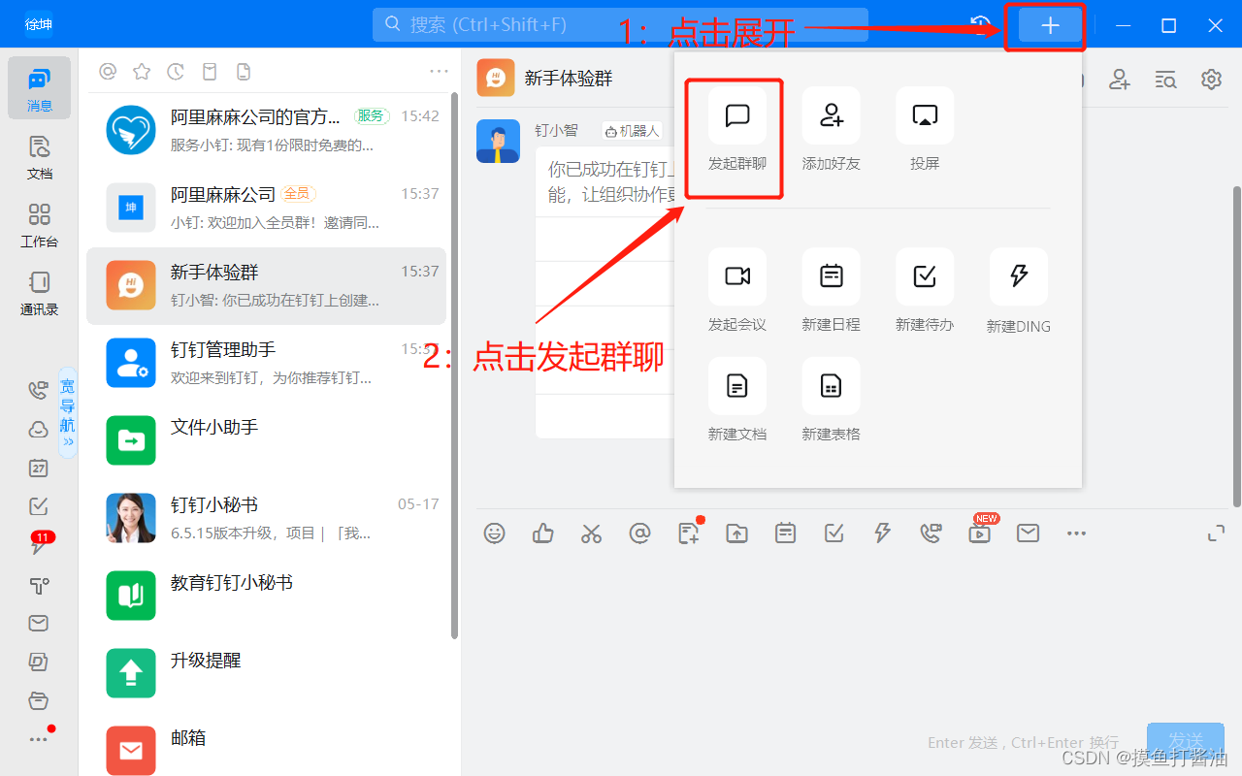The height and width of the screenshot is (776, 1242).
Task: Select 新建文档 in the popup menu
Action: pos(736,400)
